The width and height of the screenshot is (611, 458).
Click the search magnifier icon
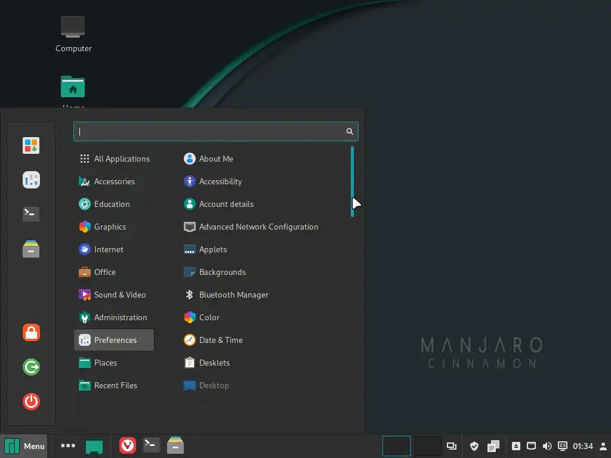coord(350,132)
